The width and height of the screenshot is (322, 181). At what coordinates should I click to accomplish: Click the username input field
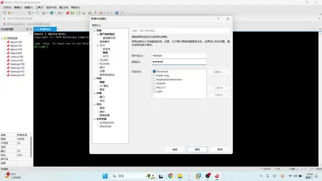coord(179,56)
